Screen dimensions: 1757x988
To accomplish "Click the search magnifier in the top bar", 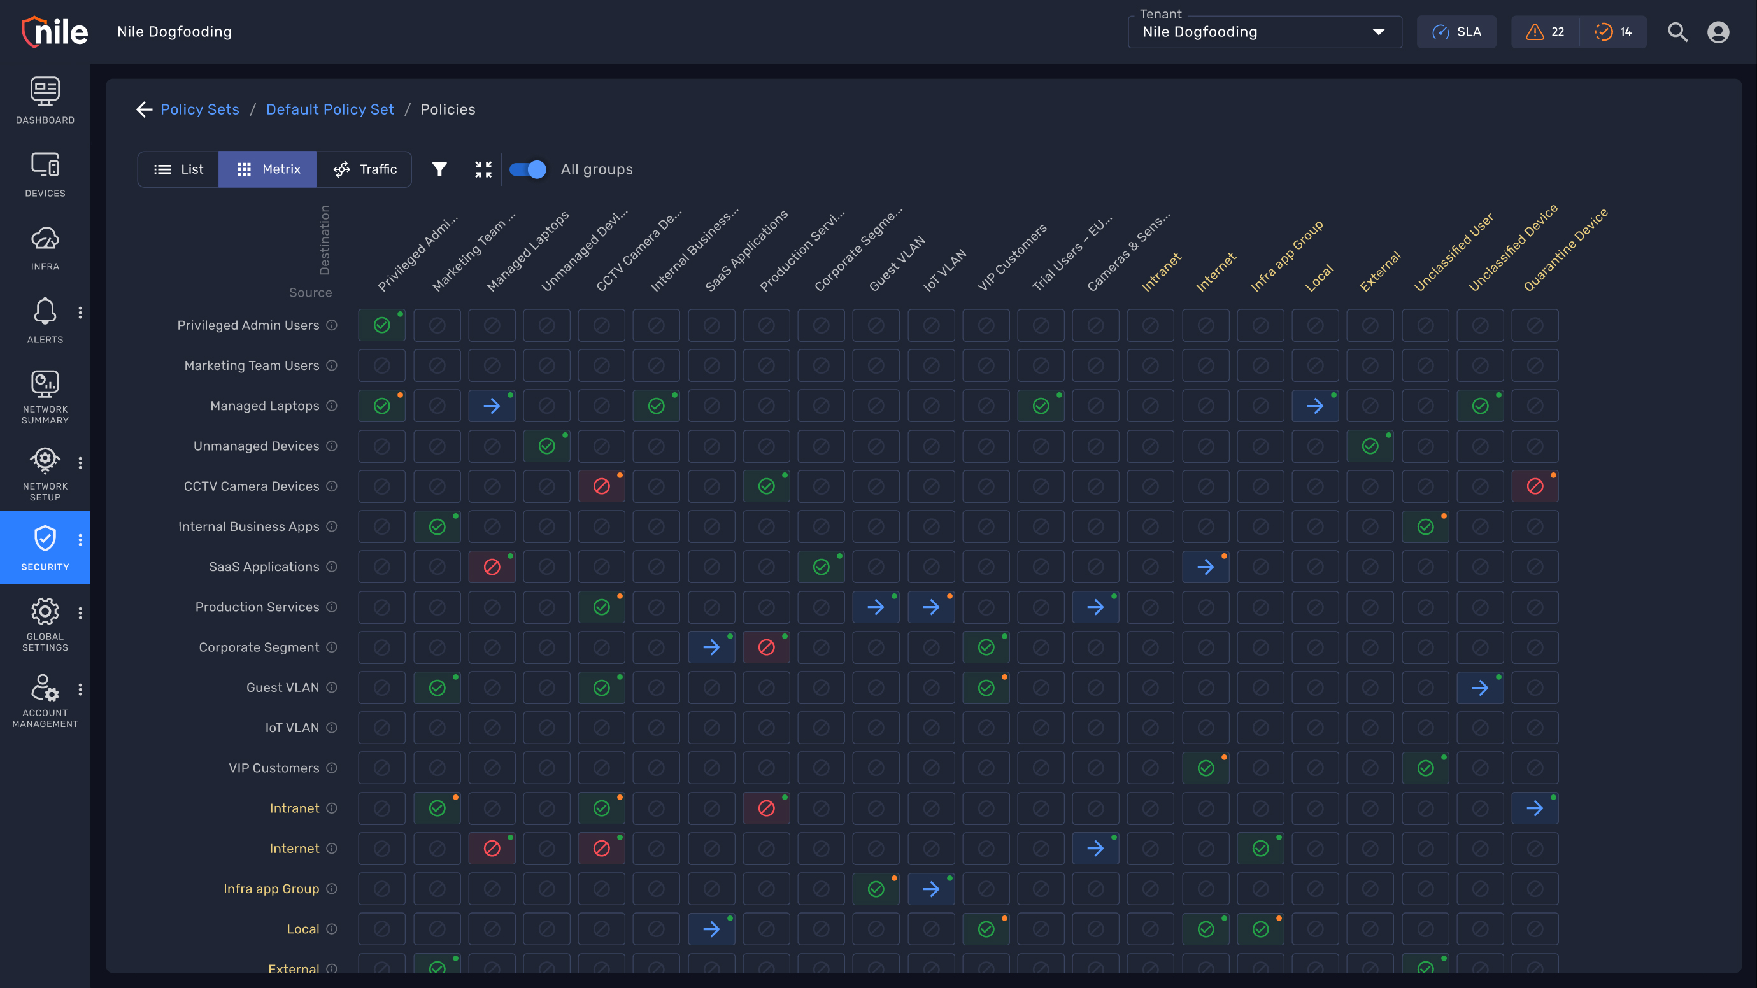I will [1677, 31].
